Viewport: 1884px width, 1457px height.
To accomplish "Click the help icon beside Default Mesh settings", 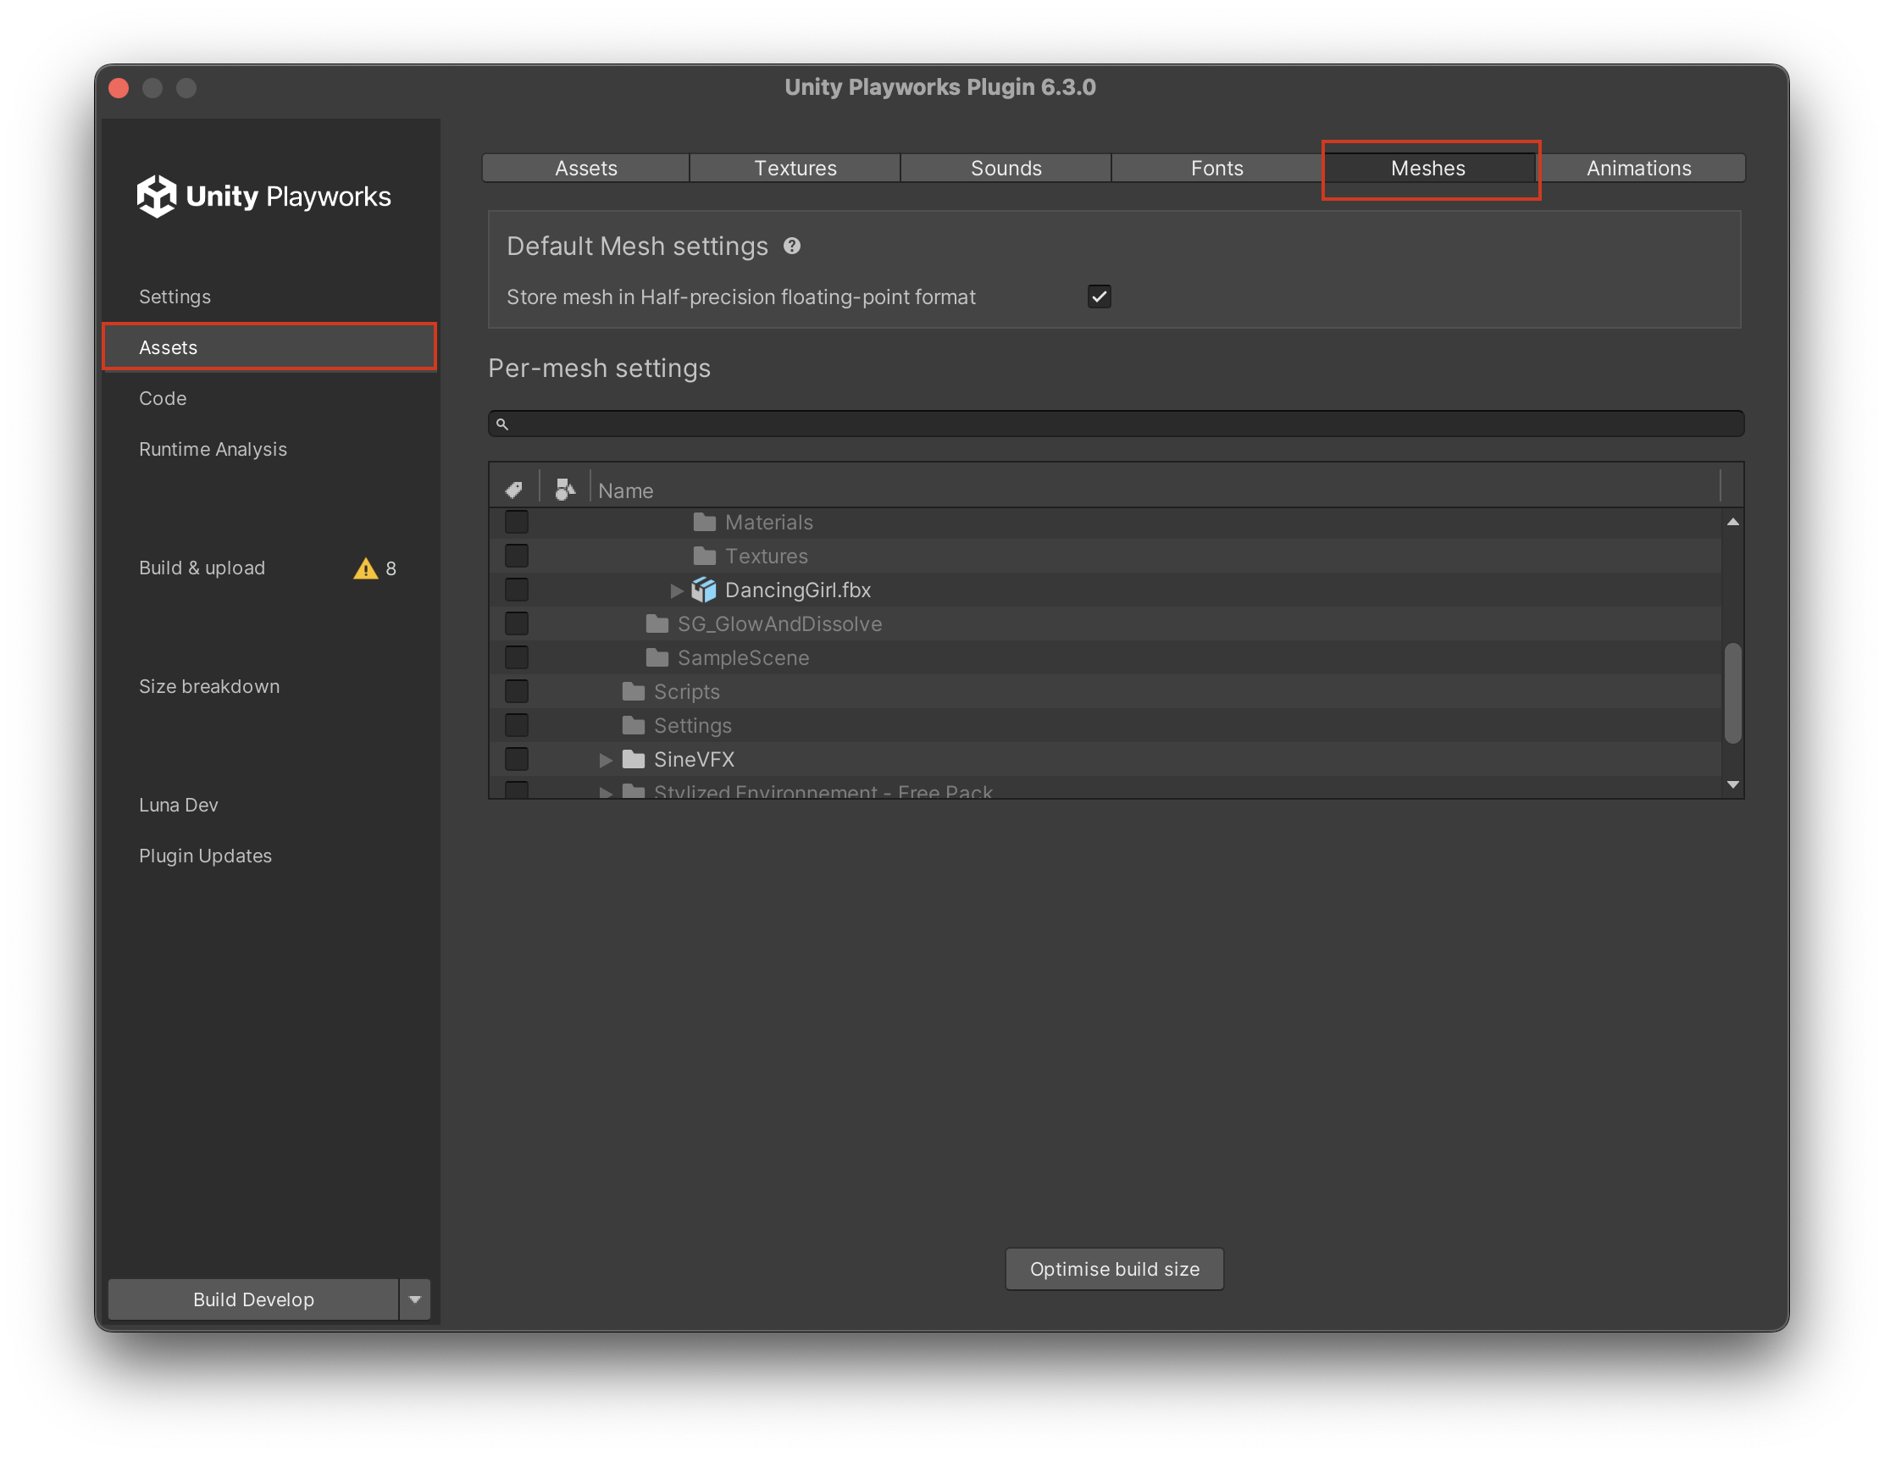I will (x=792, y=247).
